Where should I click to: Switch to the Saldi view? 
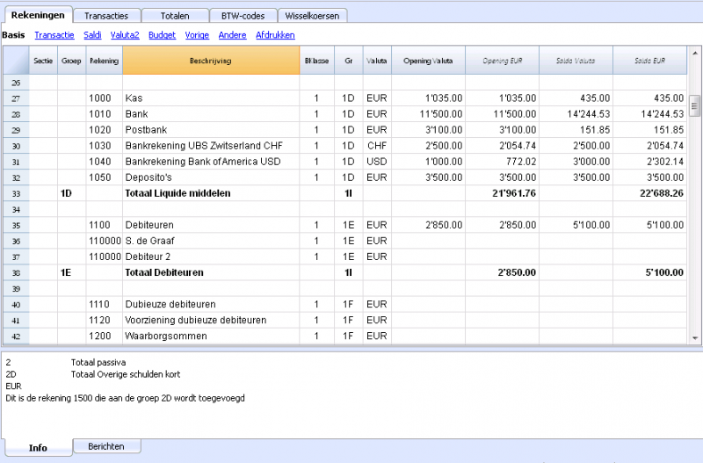coord(92,35)
